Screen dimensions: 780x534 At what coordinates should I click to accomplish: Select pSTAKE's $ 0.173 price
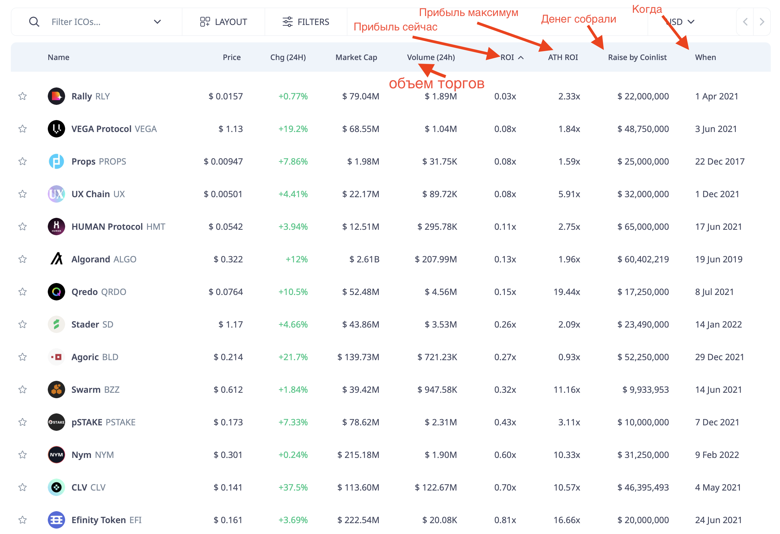click(228, 422)
